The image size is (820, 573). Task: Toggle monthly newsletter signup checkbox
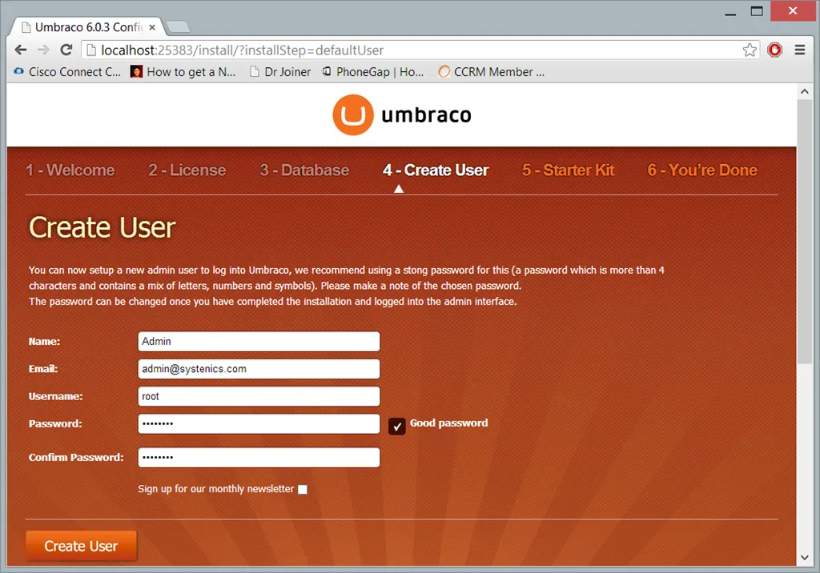(303, 490)
